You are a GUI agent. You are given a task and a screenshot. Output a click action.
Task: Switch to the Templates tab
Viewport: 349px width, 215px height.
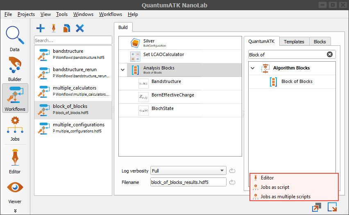coord(294,42)
